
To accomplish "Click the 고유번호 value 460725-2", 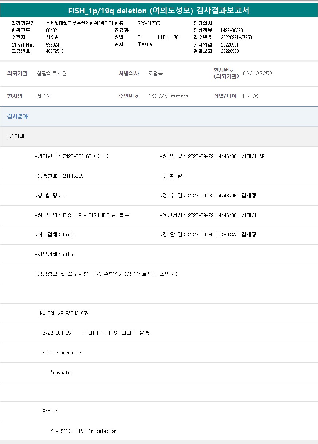I will 55,51.
